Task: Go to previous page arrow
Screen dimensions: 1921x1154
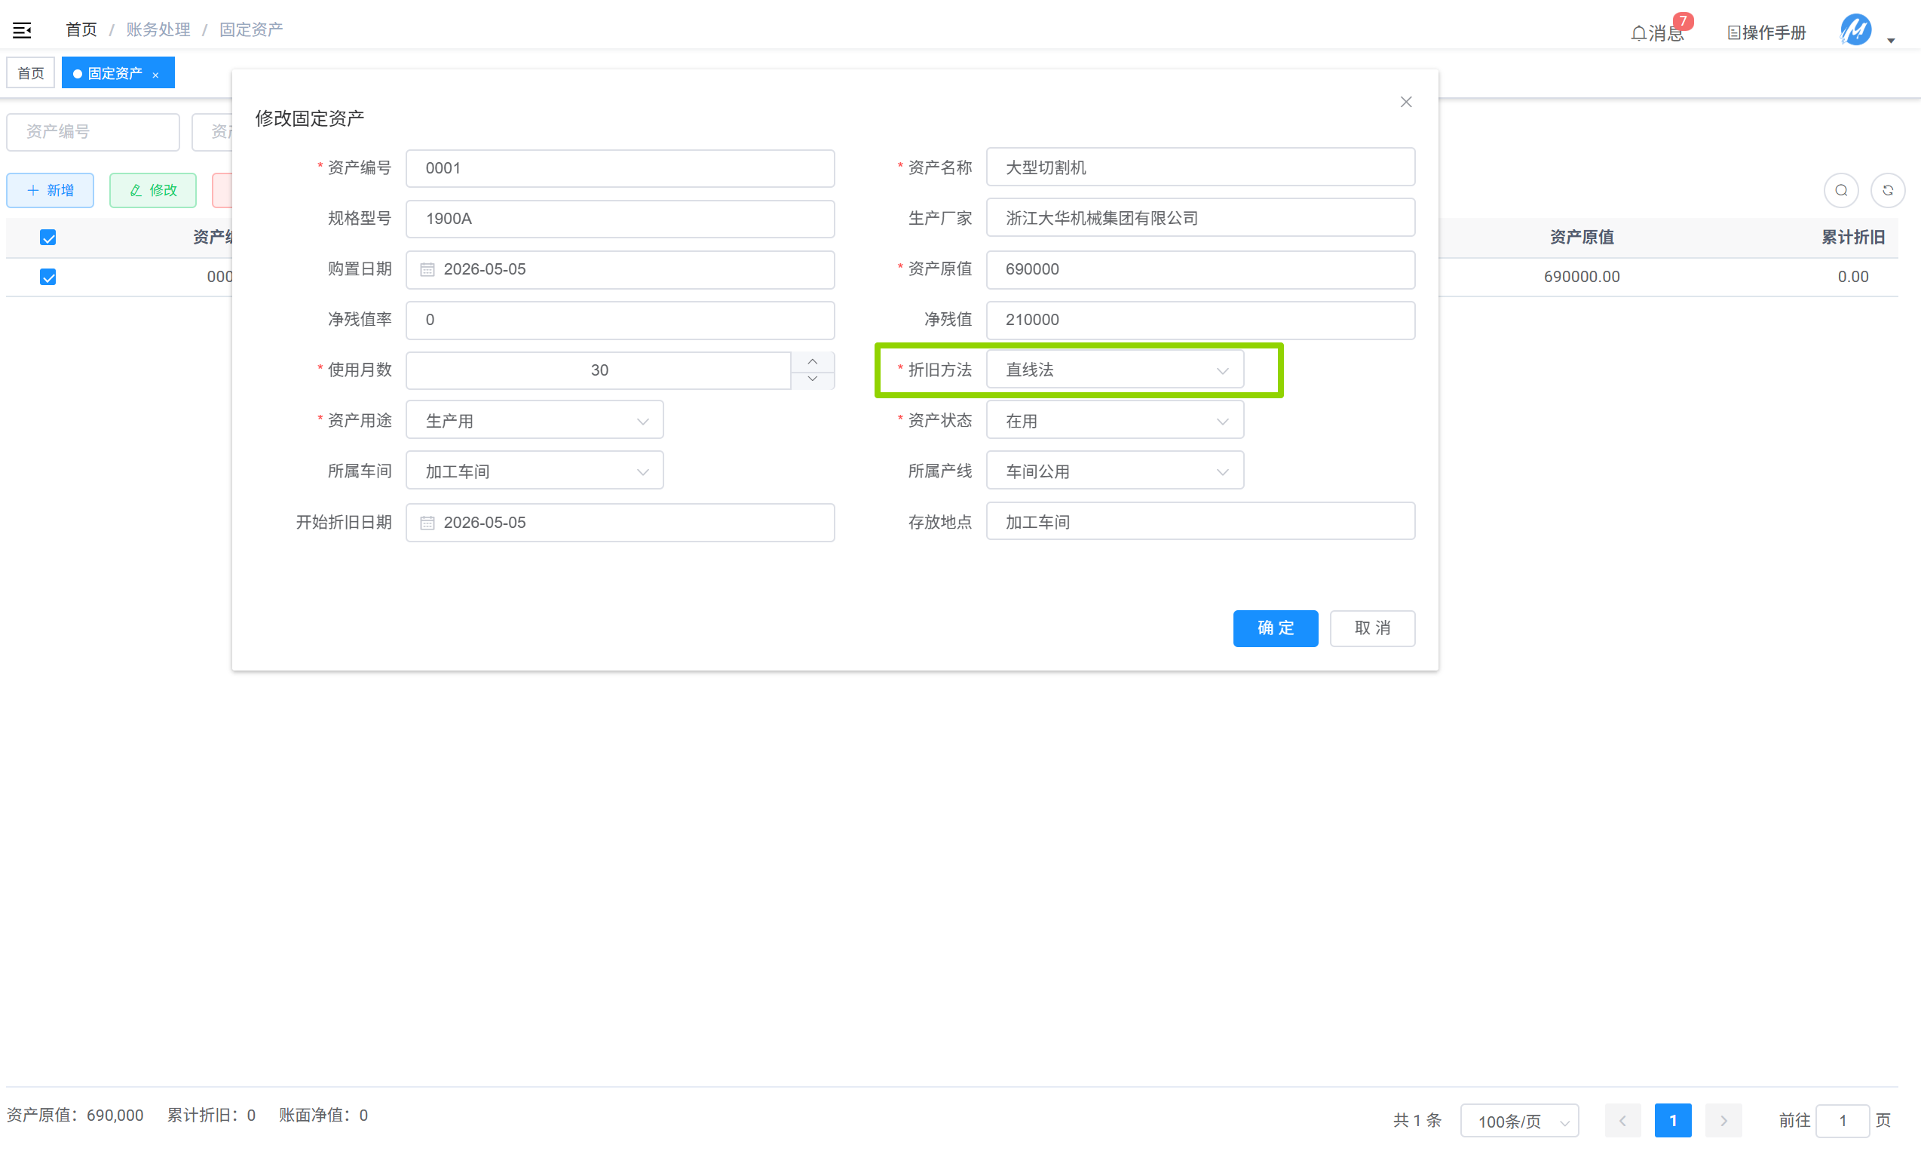Action: tap(1622, 1121)
